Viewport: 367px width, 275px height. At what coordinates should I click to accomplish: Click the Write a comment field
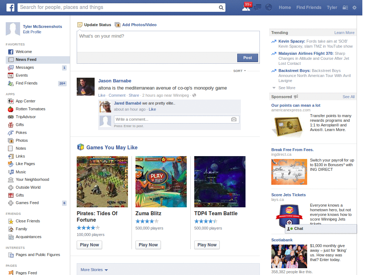tap(172, 120)
